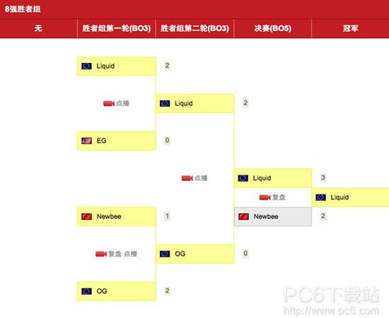389x318 pixels.
Task: Click US flag icon beside EG
Action: 86,141
